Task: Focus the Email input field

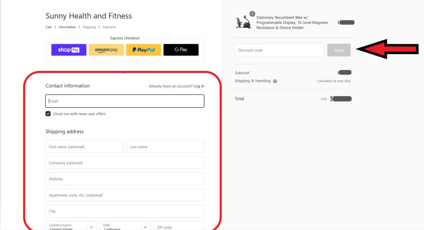Action: coord(125,101)
